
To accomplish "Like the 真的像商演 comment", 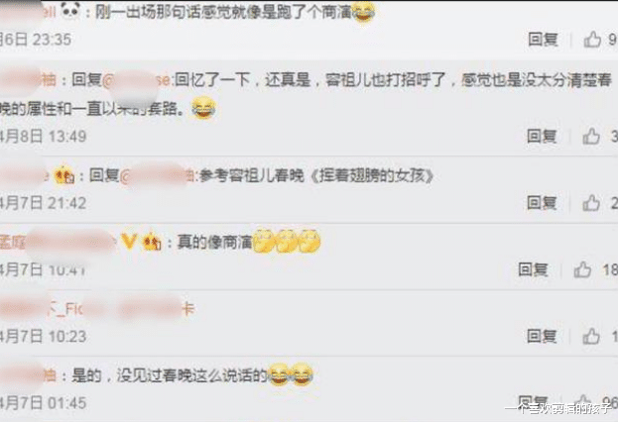I will tap(582, 269).
